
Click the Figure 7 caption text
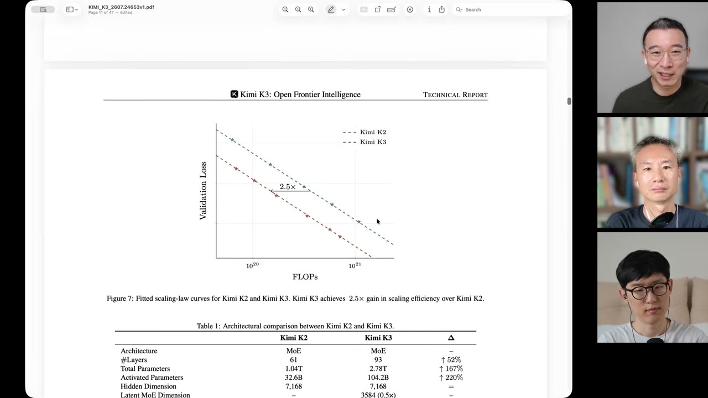[x=295, y=298]
